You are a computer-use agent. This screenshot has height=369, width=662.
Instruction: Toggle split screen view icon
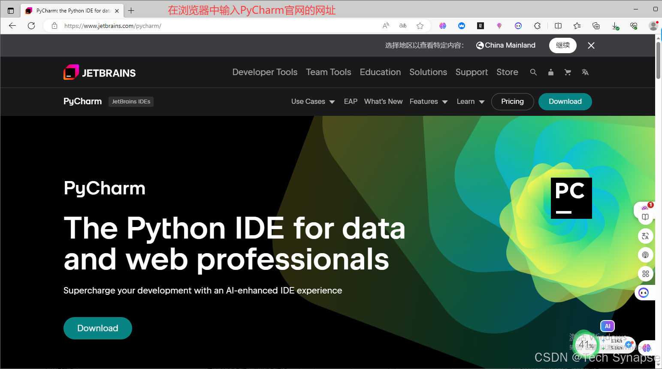558,26
